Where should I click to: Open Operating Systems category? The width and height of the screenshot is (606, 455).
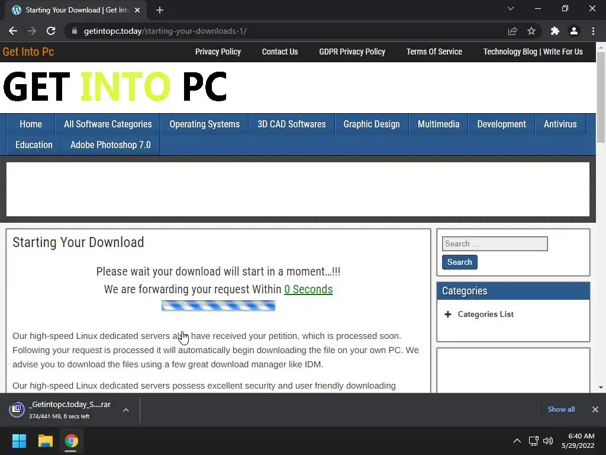coord(204,124)
